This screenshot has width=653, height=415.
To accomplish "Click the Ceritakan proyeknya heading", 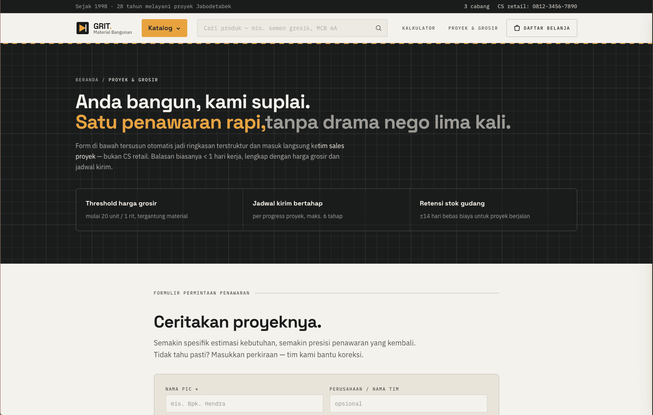I will 238,322.
